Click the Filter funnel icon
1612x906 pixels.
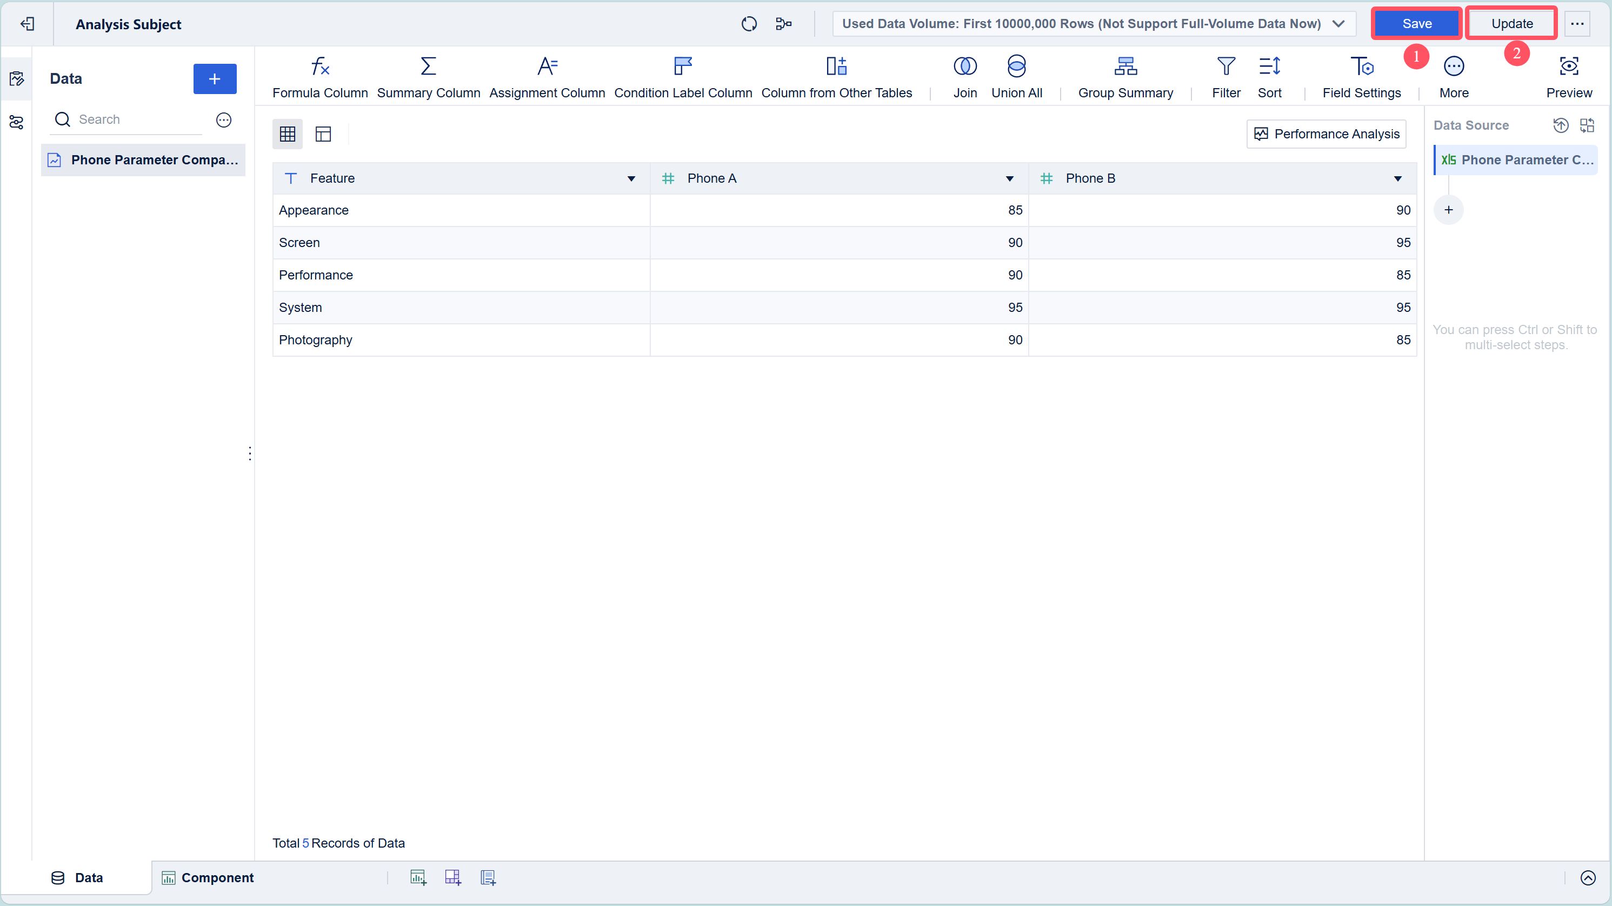[x=1225, y=66]
